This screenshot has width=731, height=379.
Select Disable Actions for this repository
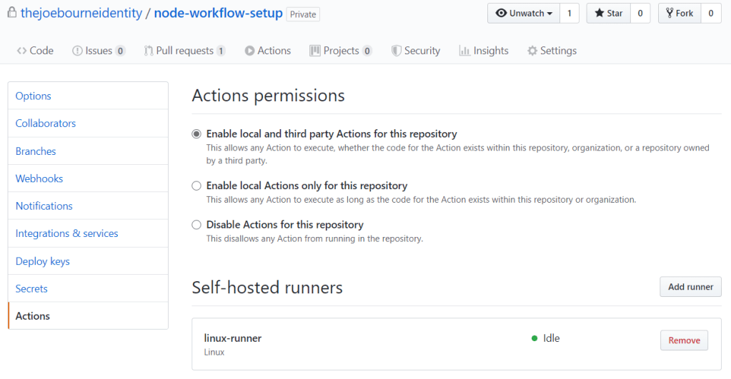pos(197,225)
